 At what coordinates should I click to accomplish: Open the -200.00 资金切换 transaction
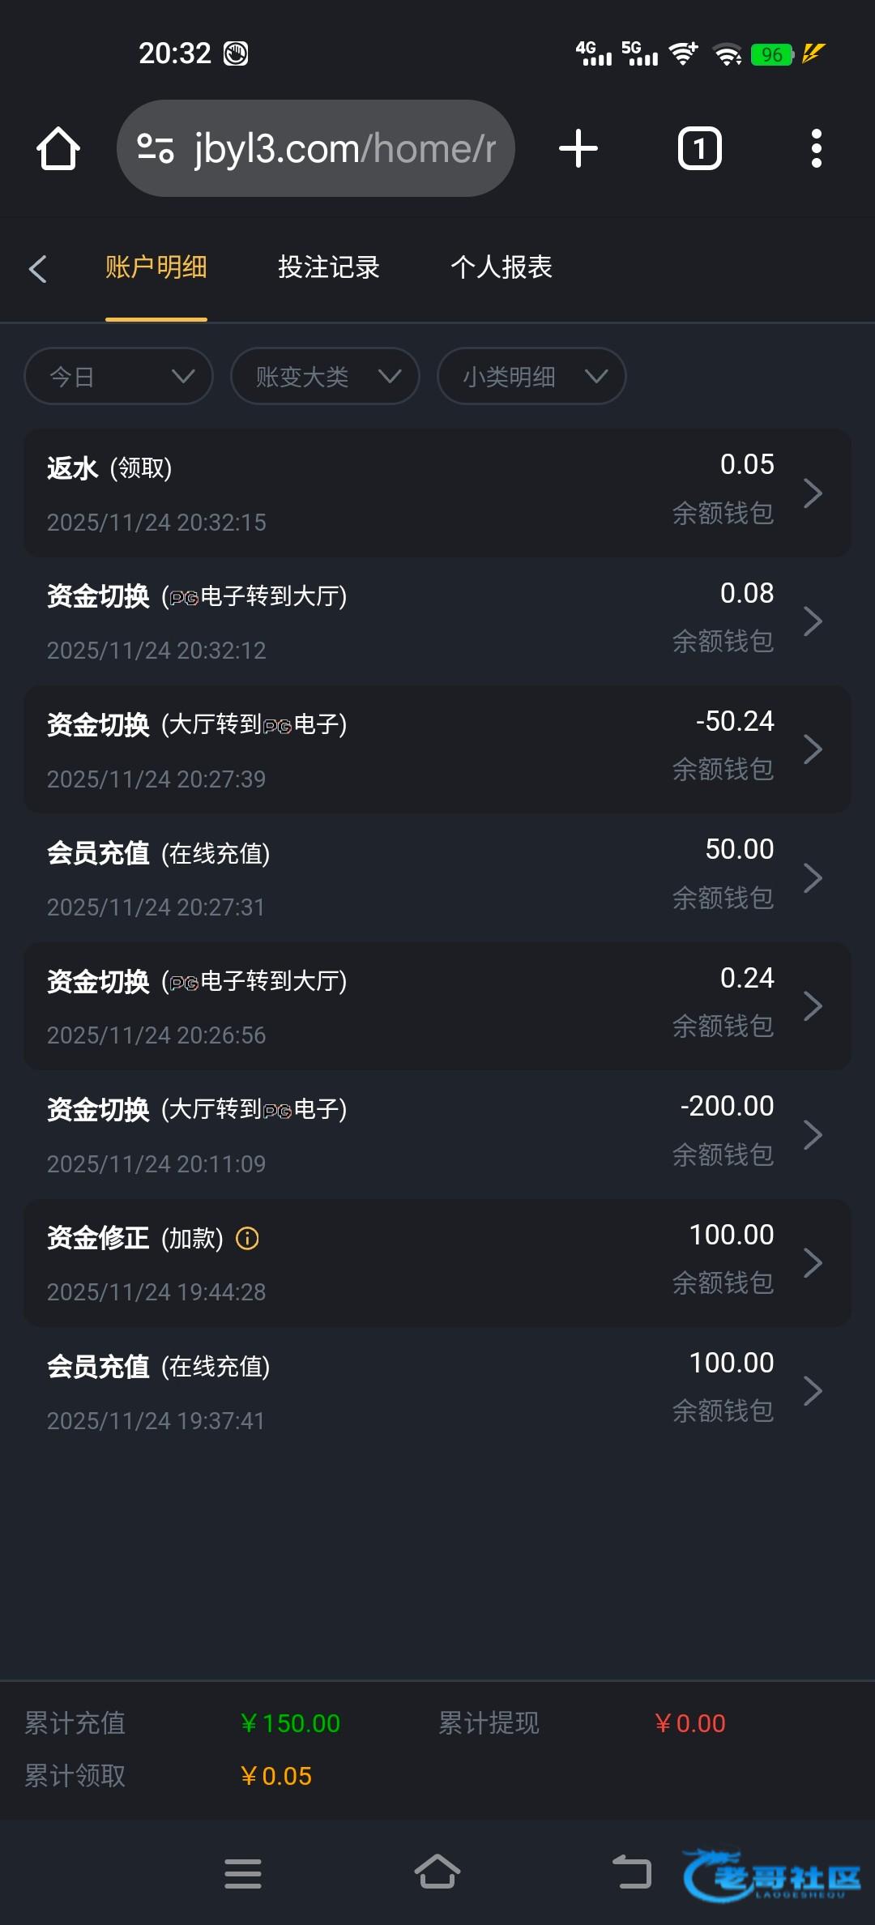click(x=437, y=1134)
